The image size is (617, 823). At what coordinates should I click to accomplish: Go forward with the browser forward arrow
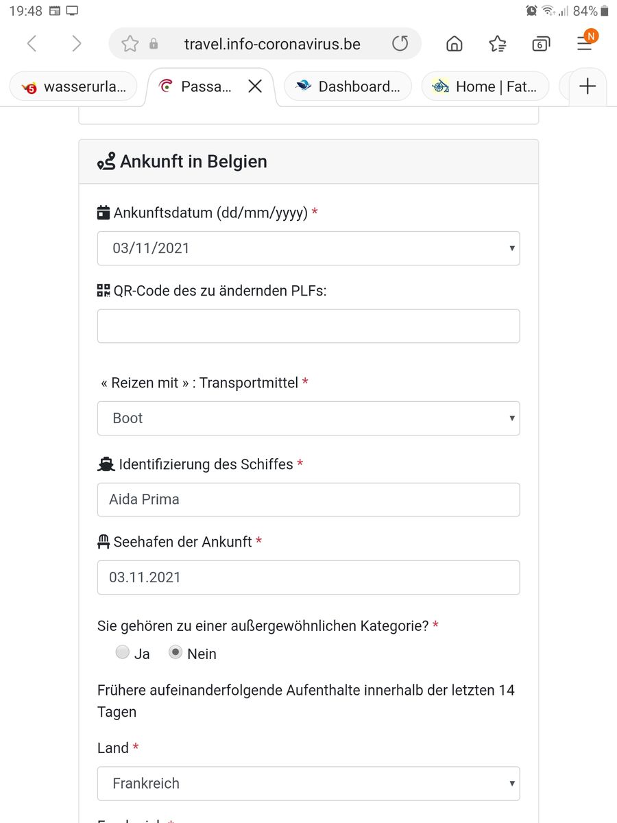[76, 44]
